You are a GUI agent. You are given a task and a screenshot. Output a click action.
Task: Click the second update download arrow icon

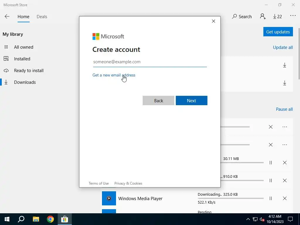coord(284,83)
